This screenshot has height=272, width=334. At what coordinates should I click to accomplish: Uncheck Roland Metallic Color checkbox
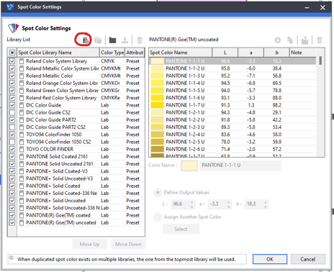12,76
